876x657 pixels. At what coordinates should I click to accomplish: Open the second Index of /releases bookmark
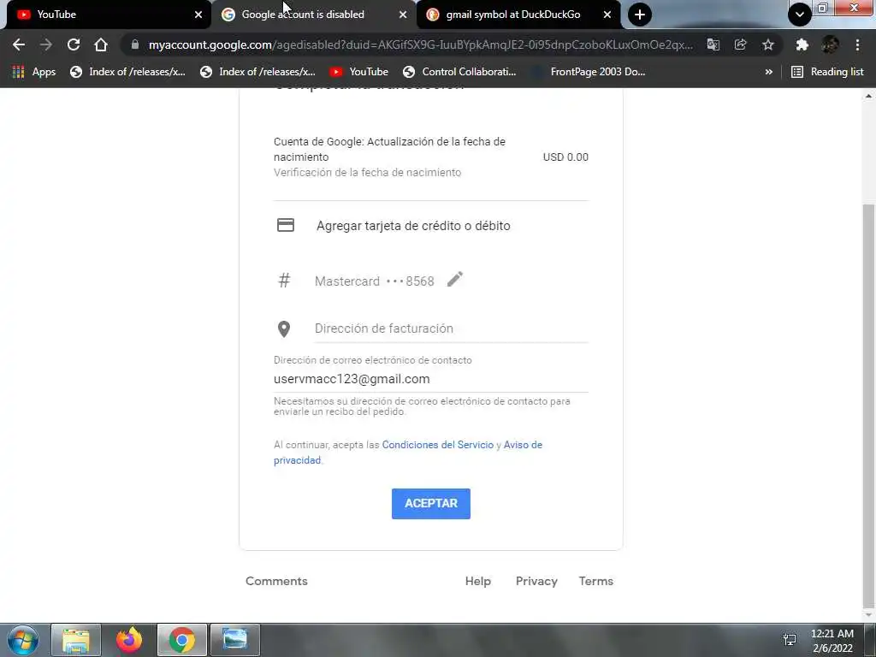point(258,72)
